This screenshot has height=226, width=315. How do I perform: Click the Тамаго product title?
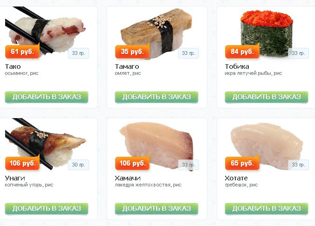(127, 66)
